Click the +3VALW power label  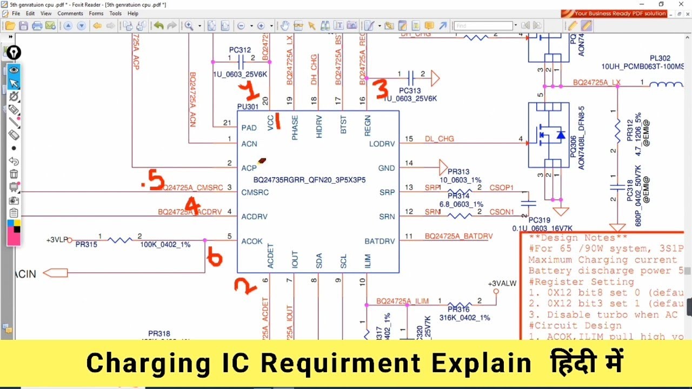(x=502, y=284)
